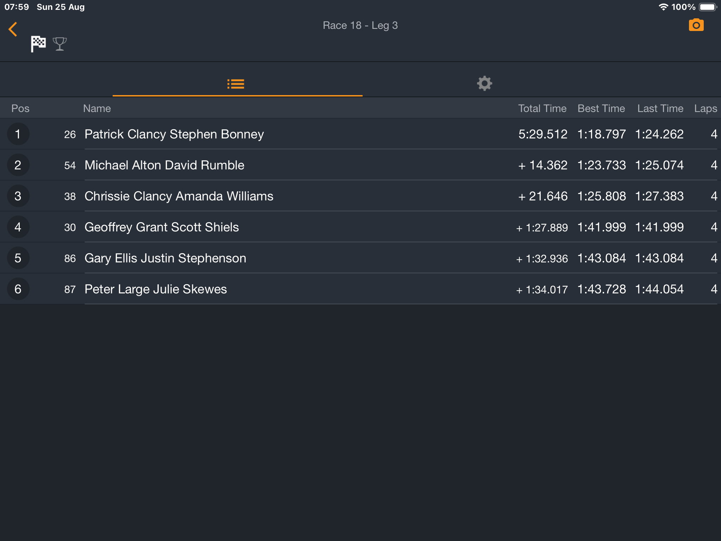
Task: Select Gary Ellis Justin Stephenson row
Action: coord(360,258)
